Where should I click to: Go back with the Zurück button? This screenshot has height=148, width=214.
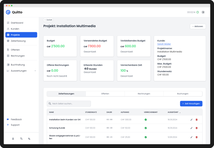coord(49,20)
